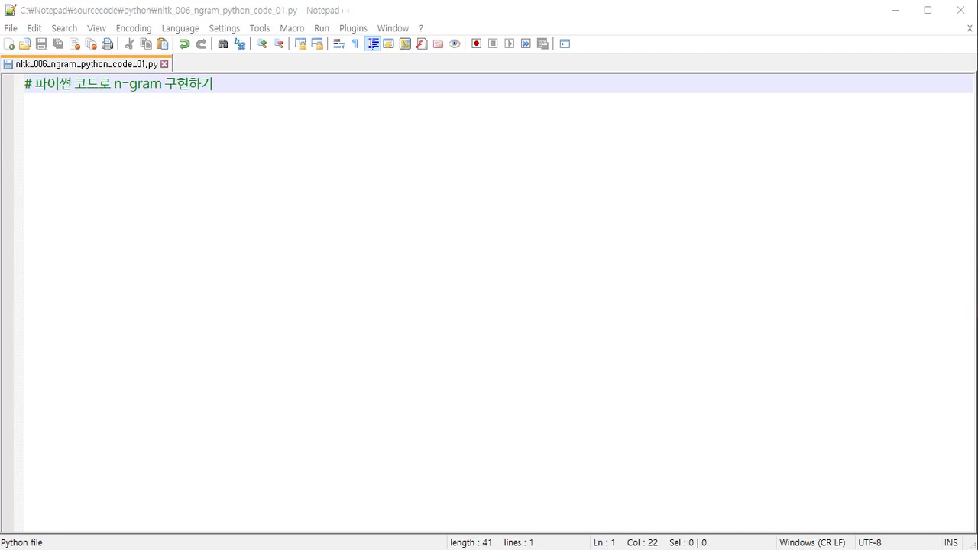Open the Plugins menu

pos(353,28)
